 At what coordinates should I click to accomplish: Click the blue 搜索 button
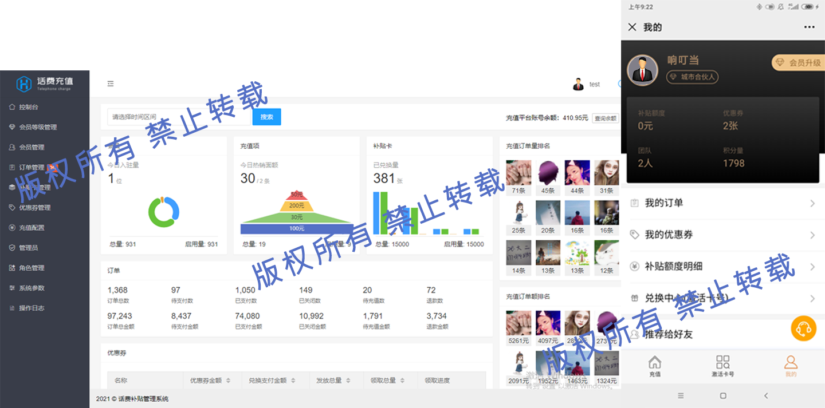pyautogui.click(x=266, y=117)
